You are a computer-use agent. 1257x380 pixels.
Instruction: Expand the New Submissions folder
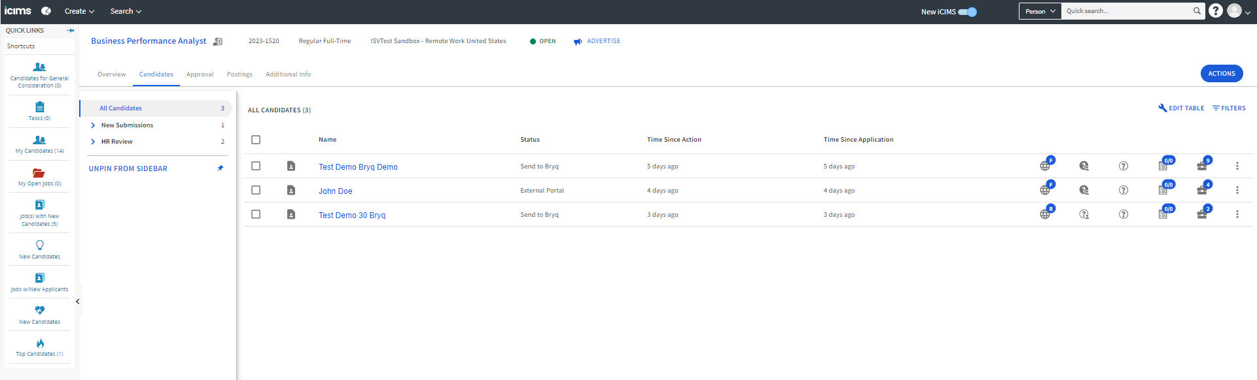tap(93, 125)
